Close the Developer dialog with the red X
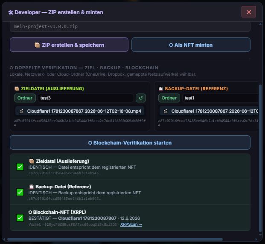This screenshot has width=265, height=244. [x=249, y=12]
